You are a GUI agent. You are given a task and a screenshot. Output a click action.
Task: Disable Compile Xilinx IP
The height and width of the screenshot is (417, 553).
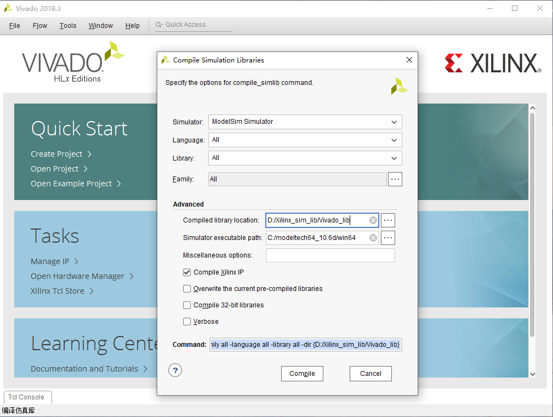tap(187, 272)
